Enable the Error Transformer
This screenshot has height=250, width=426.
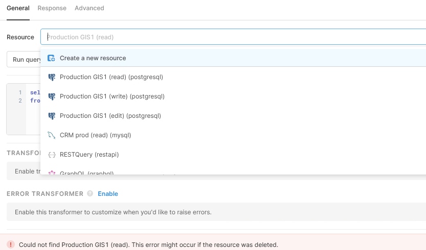pyautogui.click(x=108, y=194)
